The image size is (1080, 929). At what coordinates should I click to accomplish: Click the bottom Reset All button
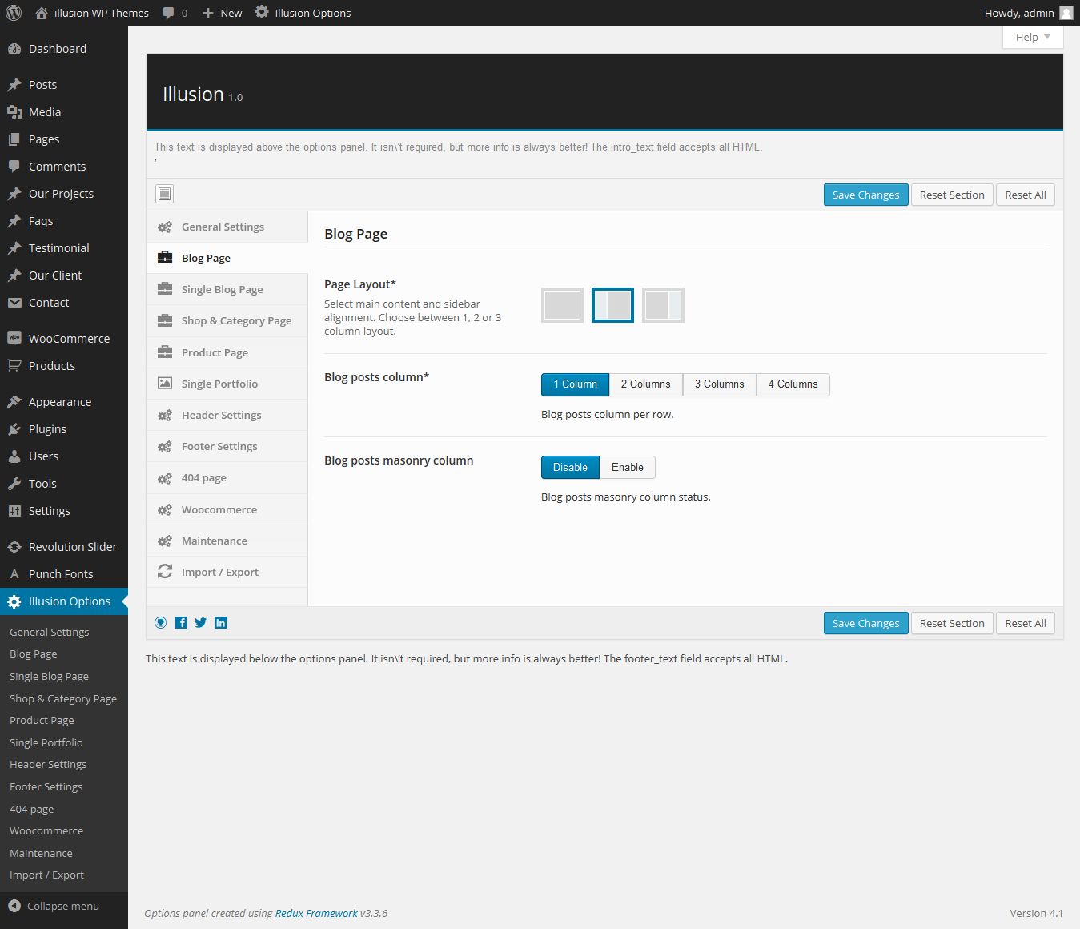pyautogui.click(x=1026, y=623)
